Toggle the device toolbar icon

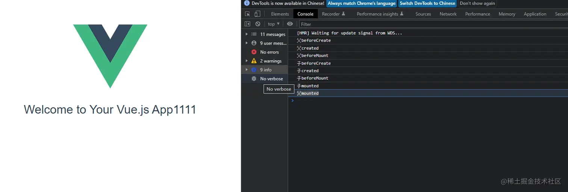257,14
